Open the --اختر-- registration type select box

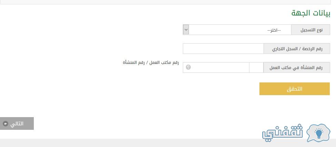[x=237, y=30]
